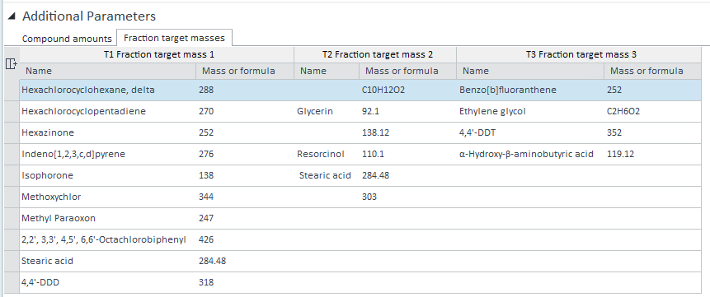710x297 pixels.
Task: Click the C10H12O2 formula cell
Action: (x=407, y=90)
